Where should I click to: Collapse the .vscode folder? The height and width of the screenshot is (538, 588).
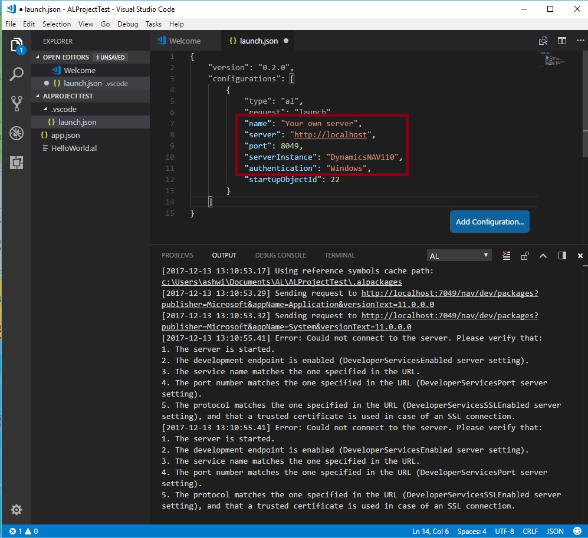tap(63, 109)
